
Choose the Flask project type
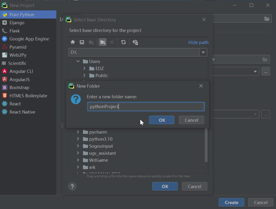[15, 31]
